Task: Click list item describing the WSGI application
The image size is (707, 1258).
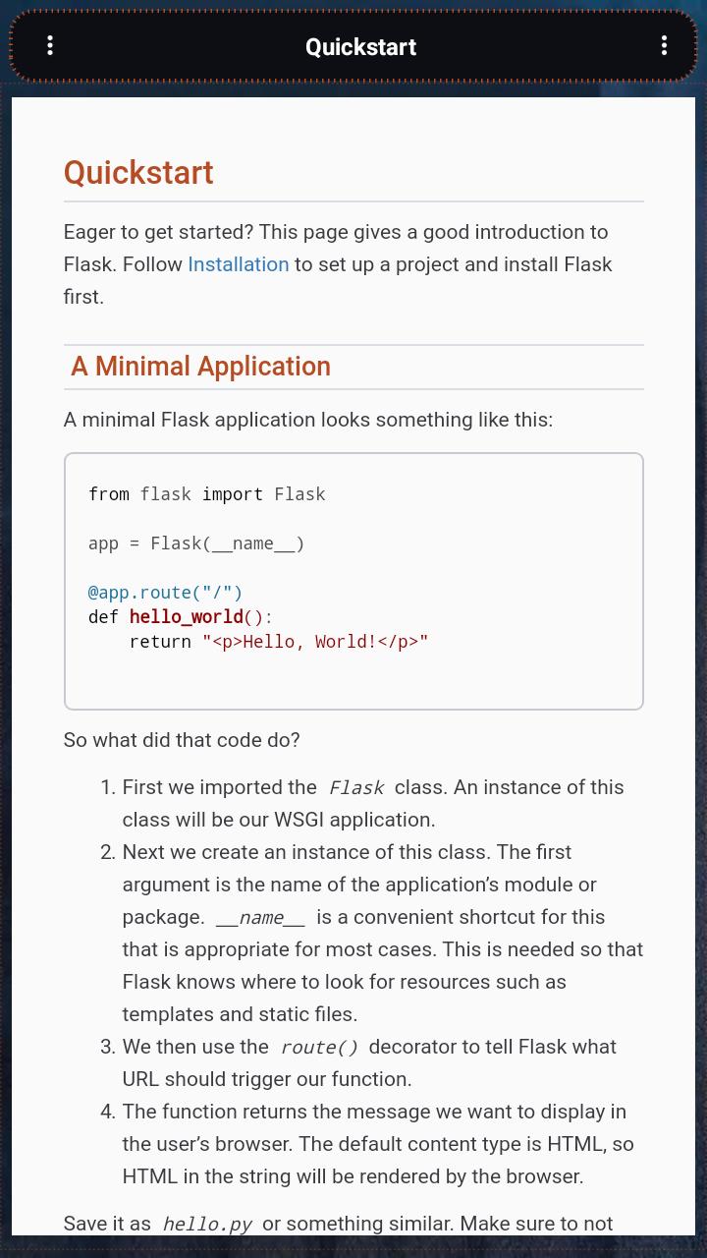Action: coord(373,803)
